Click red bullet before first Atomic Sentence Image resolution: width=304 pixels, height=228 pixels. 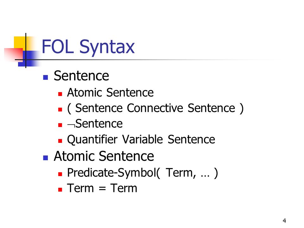click(x=60, y=94)
